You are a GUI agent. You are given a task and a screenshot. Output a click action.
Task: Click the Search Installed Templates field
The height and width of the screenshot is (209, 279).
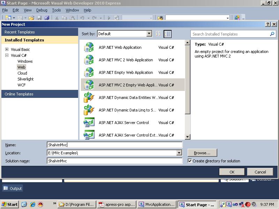pyautogui.click(x=233, y=34)
